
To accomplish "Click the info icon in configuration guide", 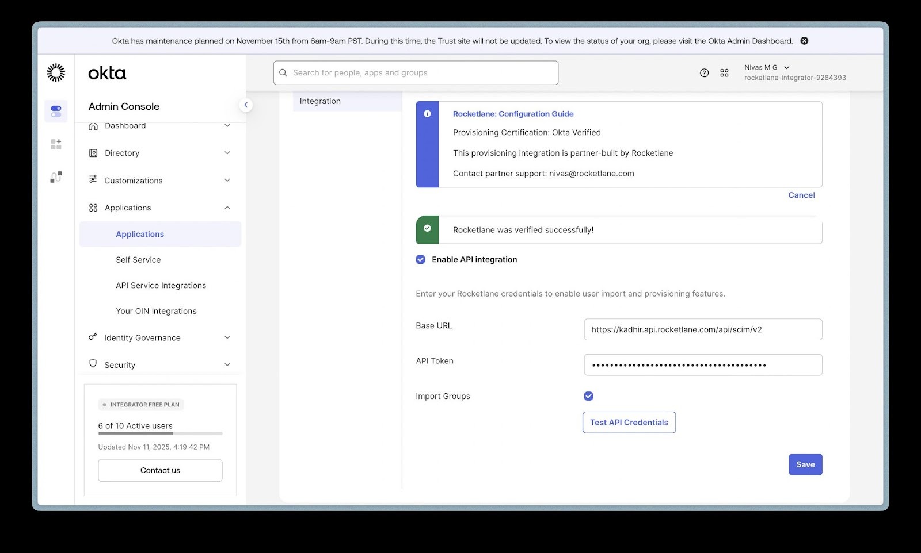I will pyautogui.click(x=427, y=114).
